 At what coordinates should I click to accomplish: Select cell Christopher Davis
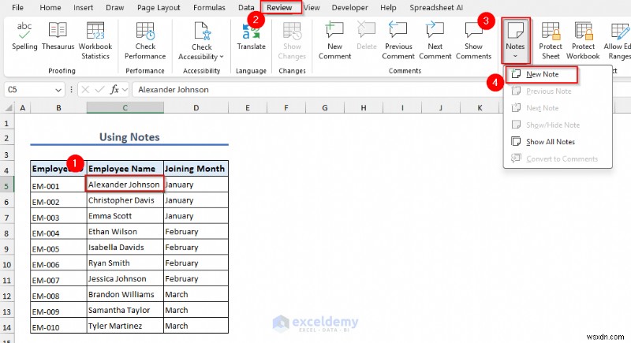[125, 199]
